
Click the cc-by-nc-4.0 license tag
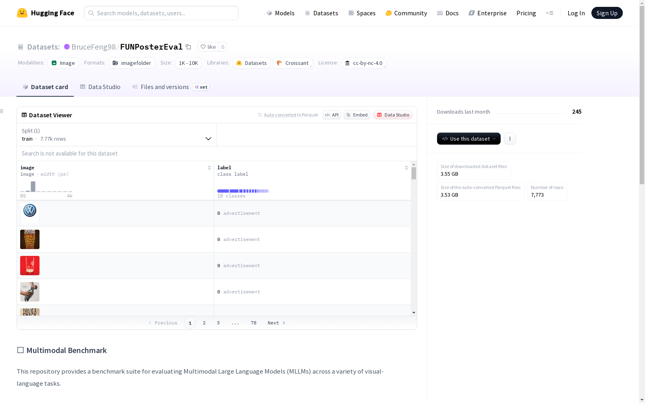(364, 63)
